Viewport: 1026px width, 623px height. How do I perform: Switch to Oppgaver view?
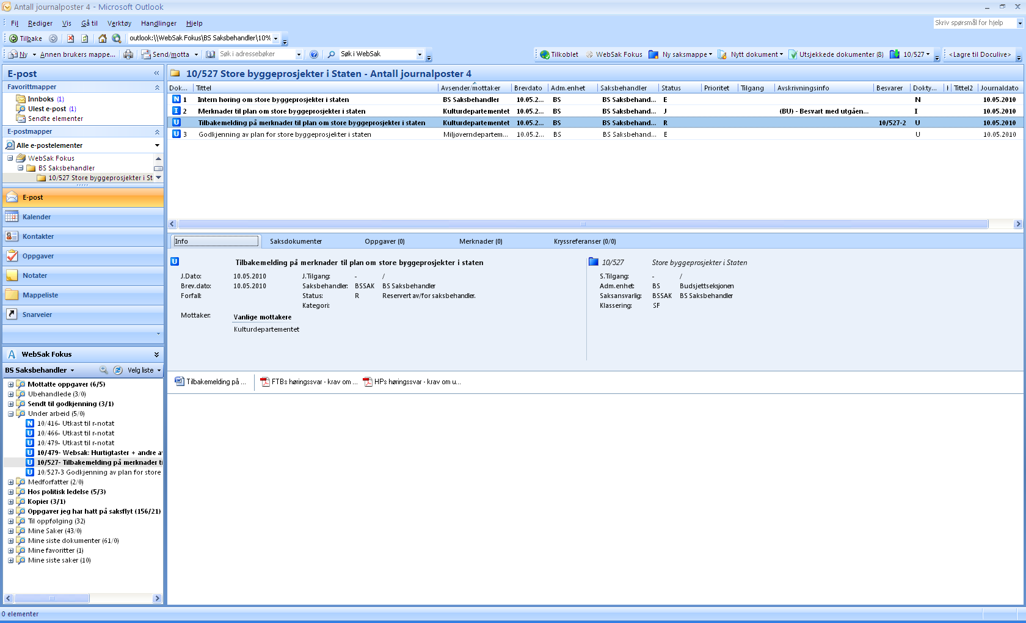pos(83,256)
